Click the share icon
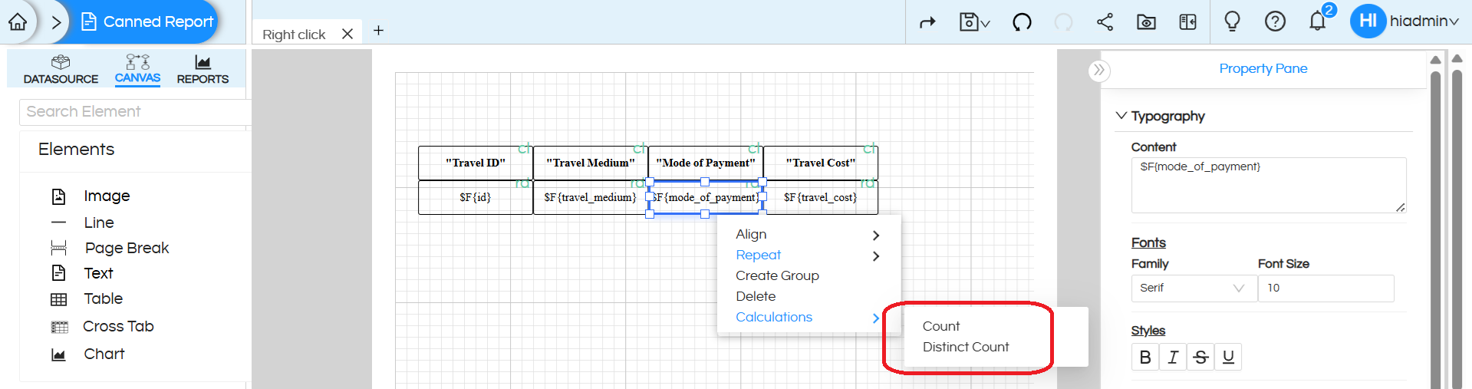Image resolution: width=1472 pixels, height=389 pixels. (1105, 22)
